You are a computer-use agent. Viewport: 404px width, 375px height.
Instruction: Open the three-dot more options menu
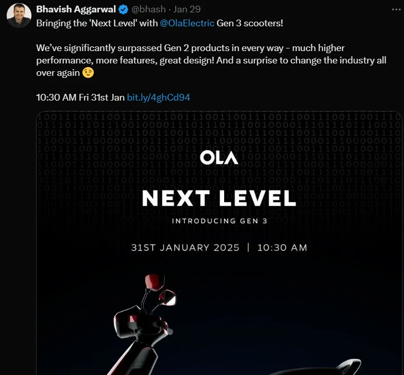tap(396, 9)
